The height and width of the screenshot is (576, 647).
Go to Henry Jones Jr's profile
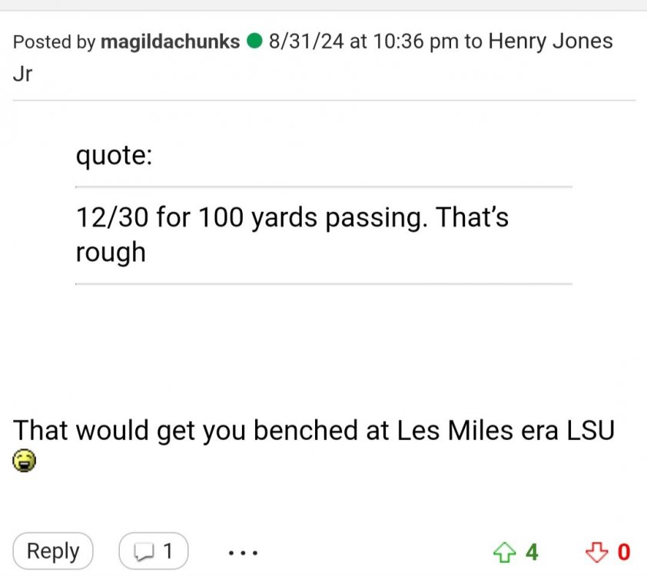coord(550,41)
